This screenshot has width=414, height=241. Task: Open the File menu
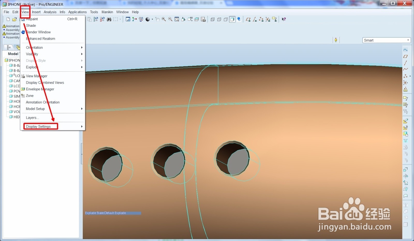(6, 12)
